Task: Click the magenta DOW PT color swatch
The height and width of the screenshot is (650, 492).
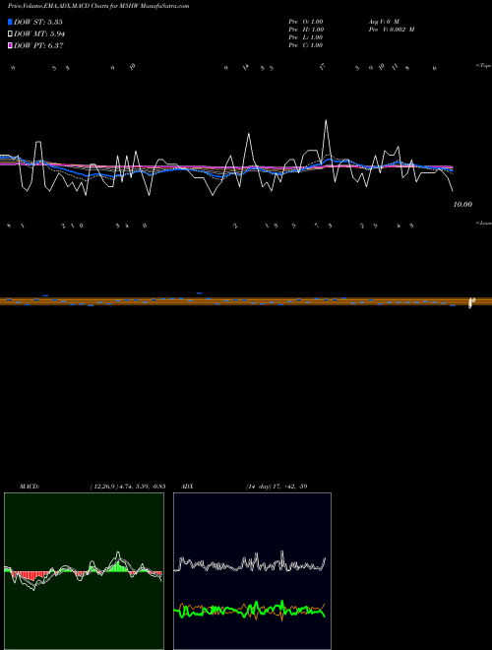Action: coord(10,46)
